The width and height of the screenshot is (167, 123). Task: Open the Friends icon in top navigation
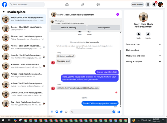tap(82, 5)
